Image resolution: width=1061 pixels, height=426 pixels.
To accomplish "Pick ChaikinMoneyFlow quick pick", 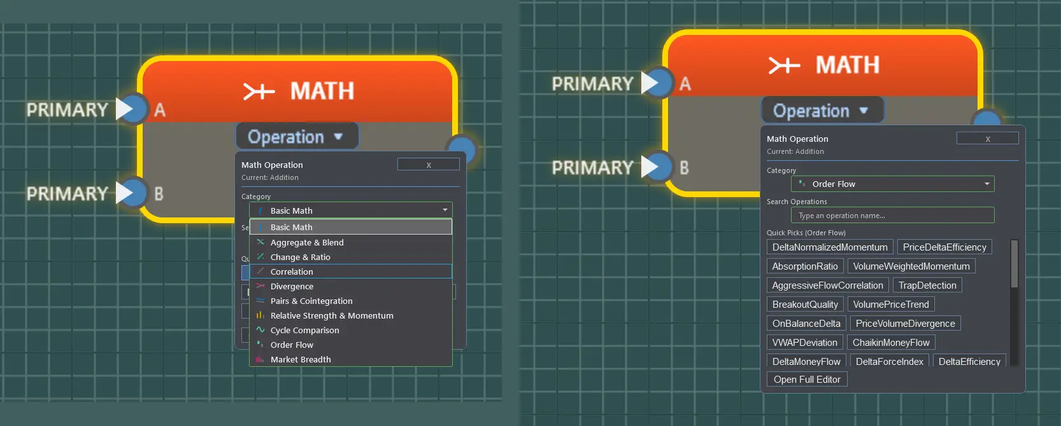I will 891,343.
